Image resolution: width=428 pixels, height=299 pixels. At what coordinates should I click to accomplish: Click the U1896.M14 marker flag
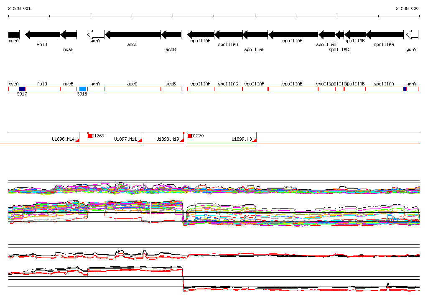(77, 140)
